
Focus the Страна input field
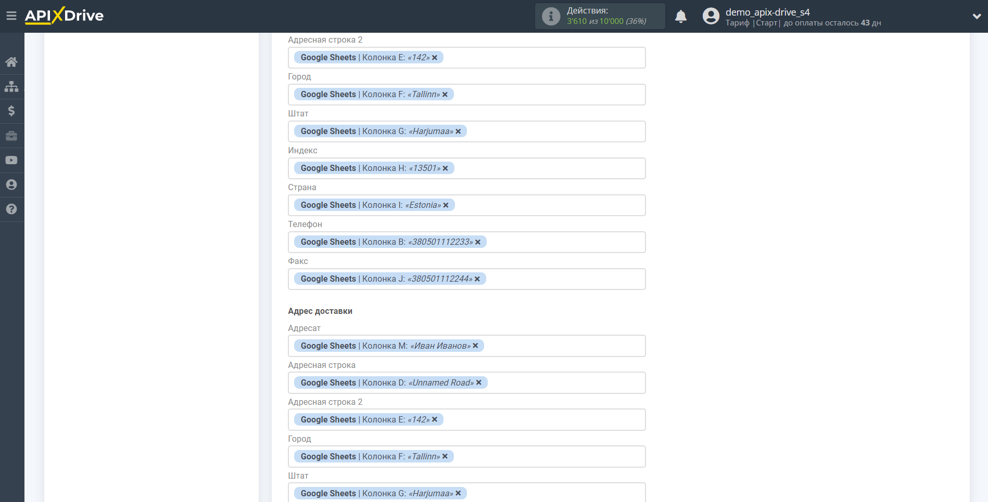(466, 205)
